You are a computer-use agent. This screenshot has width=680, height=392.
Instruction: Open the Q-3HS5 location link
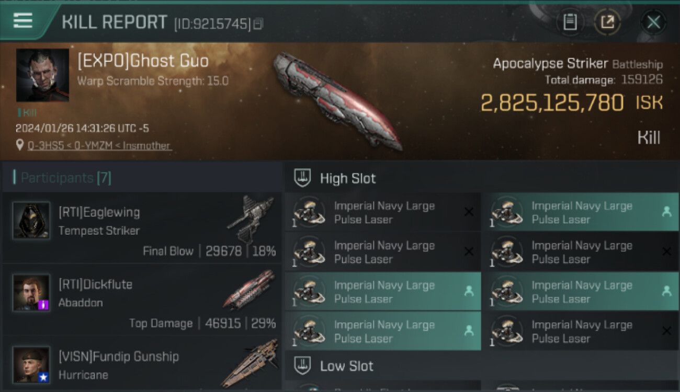pyautogui.click(x=99, y=146)
